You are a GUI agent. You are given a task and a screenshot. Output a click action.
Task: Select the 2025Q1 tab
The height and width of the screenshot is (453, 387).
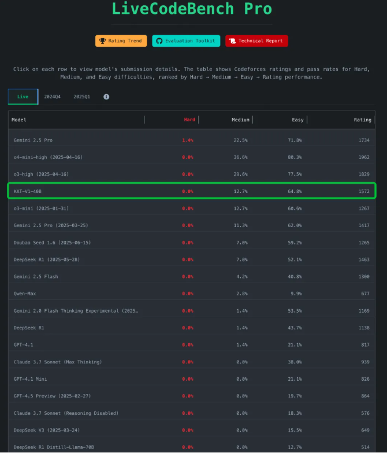point(81,96)
